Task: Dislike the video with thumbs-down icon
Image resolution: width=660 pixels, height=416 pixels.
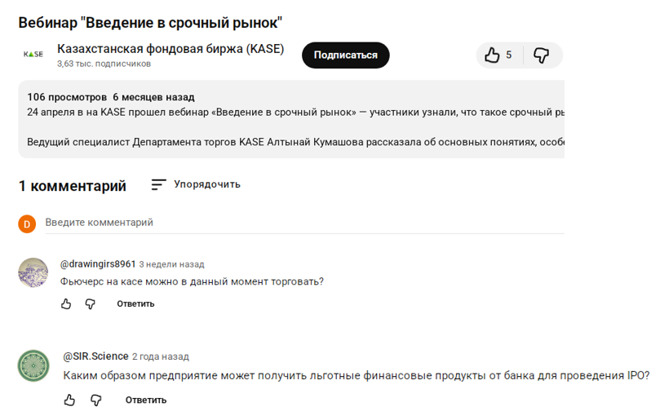Action: pos(541,55)
